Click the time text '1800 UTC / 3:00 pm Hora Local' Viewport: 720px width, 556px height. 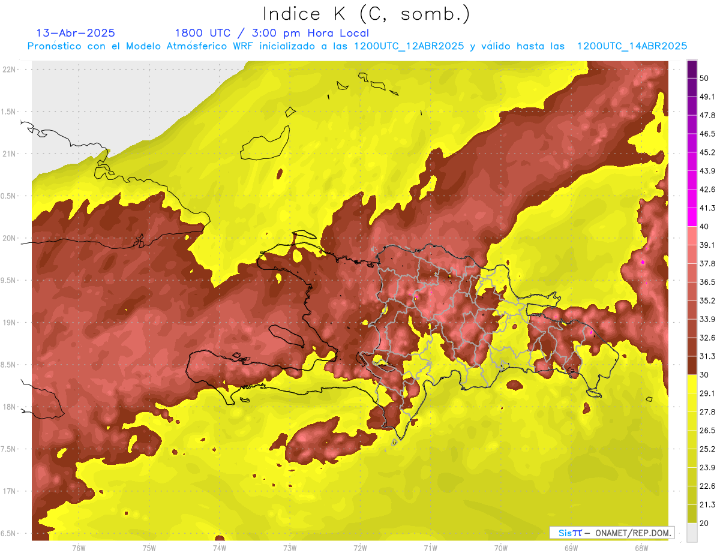click(x=272, y=33)
